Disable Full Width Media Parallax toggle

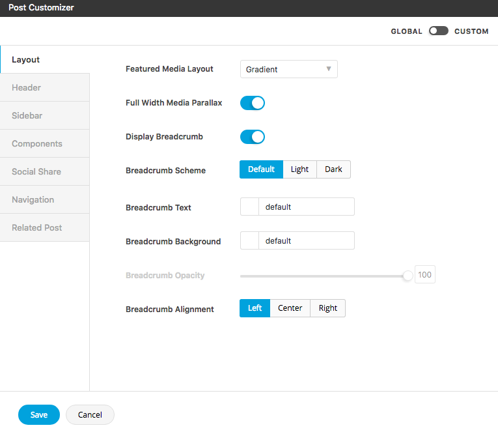253,103
